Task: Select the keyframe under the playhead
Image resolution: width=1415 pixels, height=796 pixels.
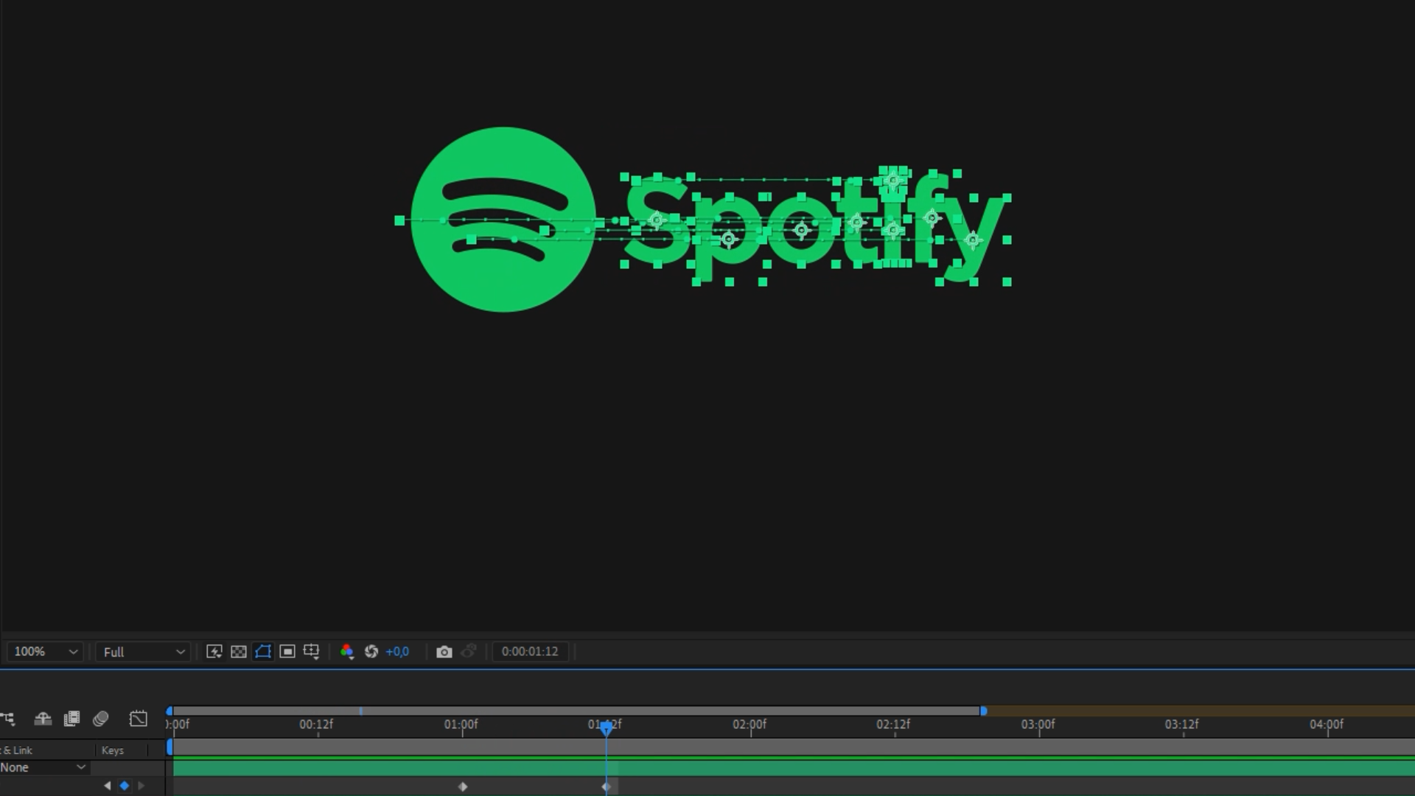Action: click(606, 786)
